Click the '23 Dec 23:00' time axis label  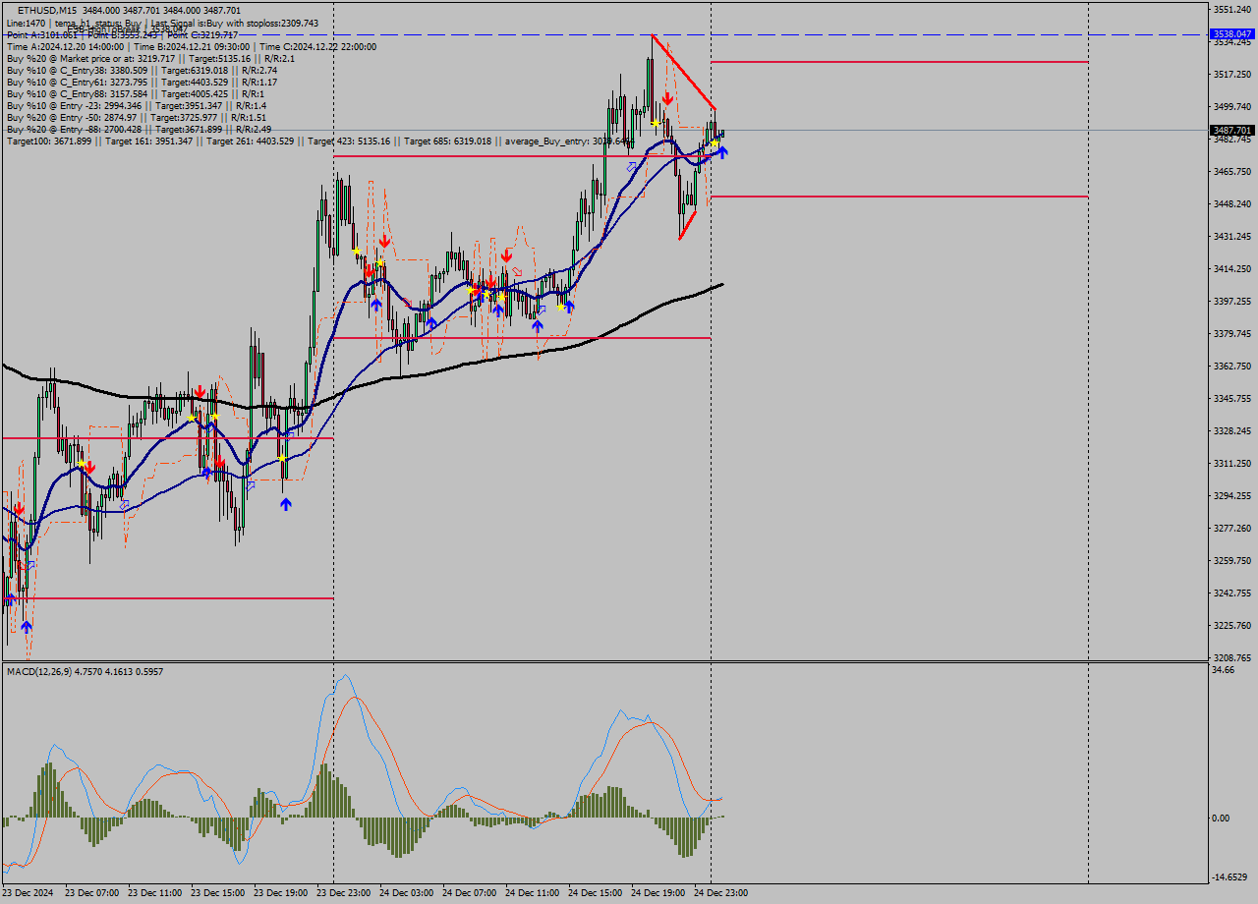[x=343, y=893]
